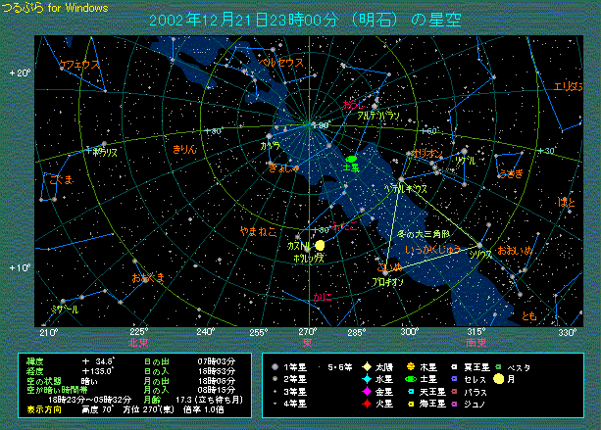Click the 北東 direction label
The height and width of the screenshot is (430, 601).
(x=138, y=342)
